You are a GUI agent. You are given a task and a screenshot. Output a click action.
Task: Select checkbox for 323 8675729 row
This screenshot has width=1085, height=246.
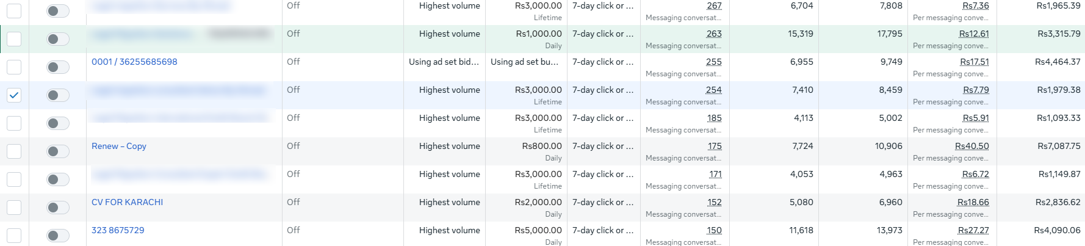(14, 236)
